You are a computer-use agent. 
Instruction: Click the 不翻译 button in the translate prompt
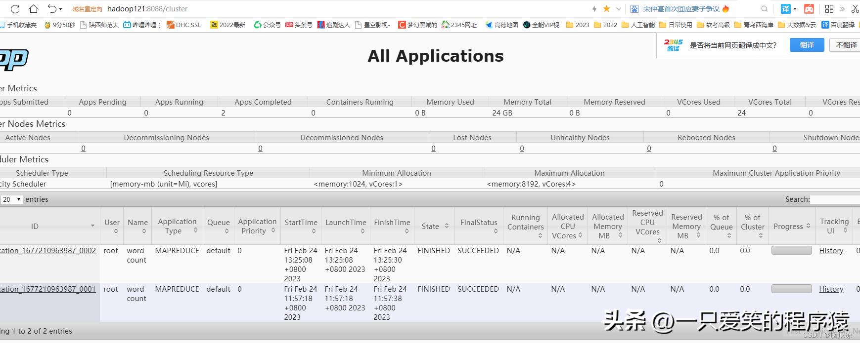coord(846,45)
